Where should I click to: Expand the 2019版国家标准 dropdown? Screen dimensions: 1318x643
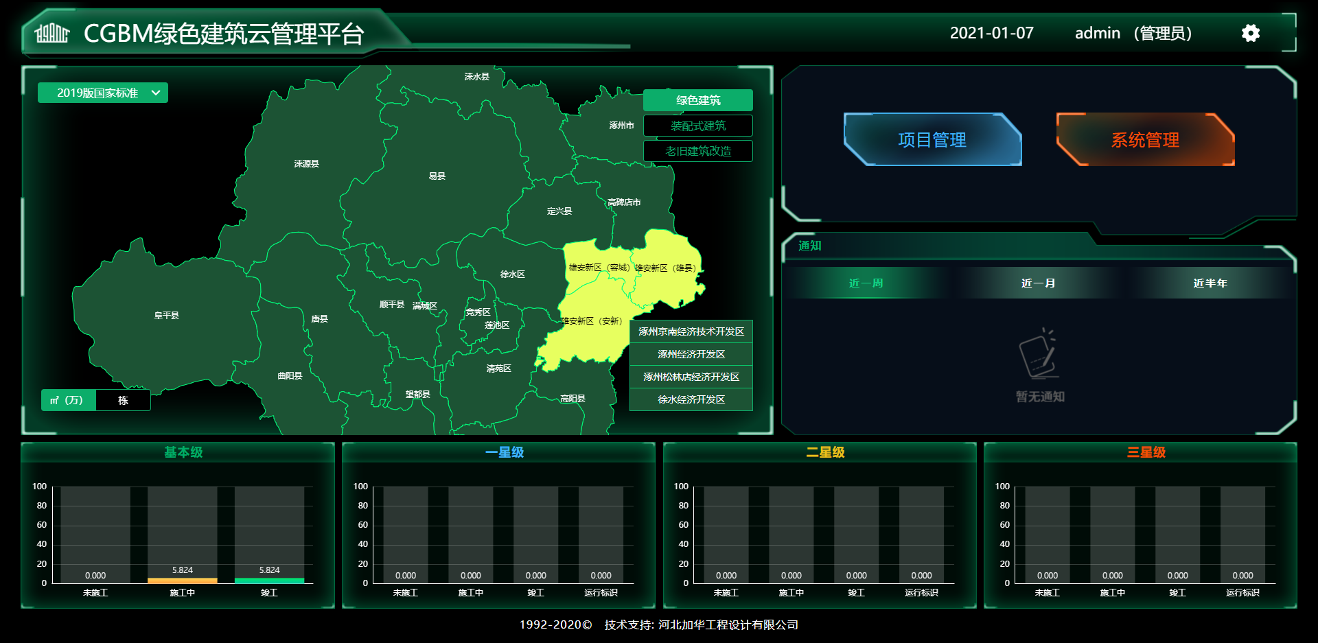(103, 93)
